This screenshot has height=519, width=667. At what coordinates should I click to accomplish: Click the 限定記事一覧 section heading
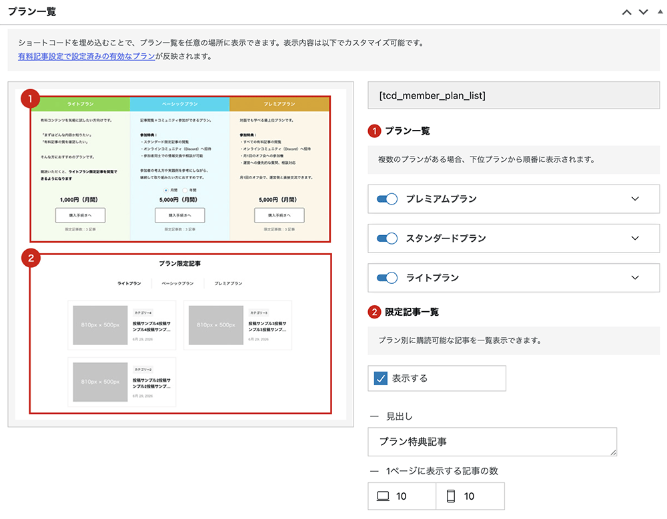coord(412,312)
